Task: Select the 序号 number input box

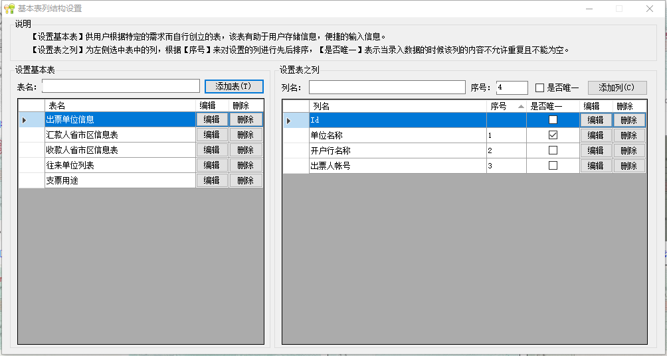Action: pos(511,88)
